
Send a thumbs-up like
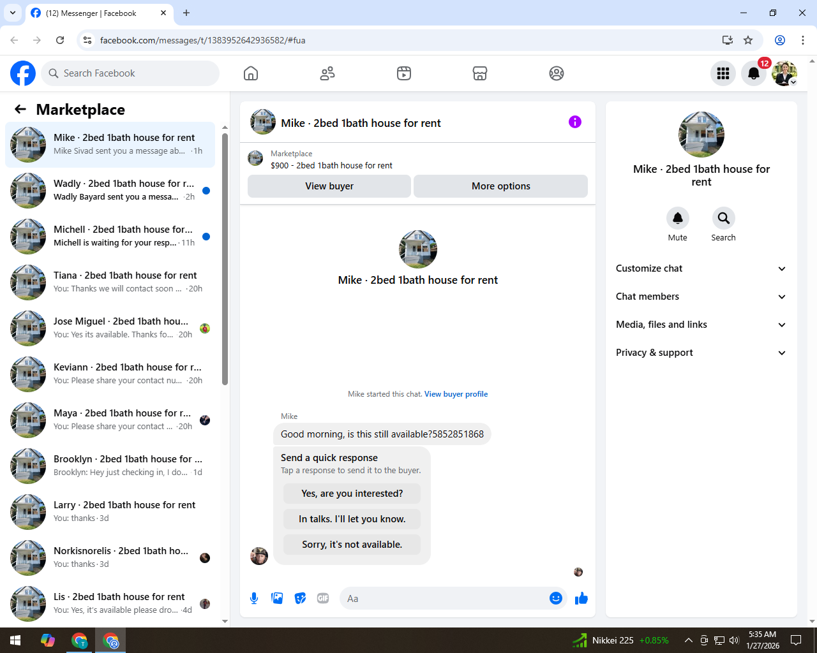tap(581, 598)
